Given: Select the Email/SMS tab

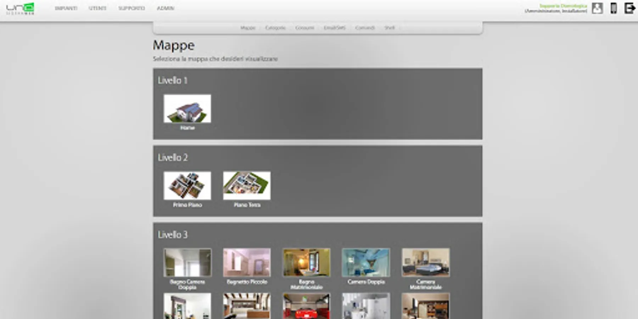Looking at the screenshot, I should point(335,28).
